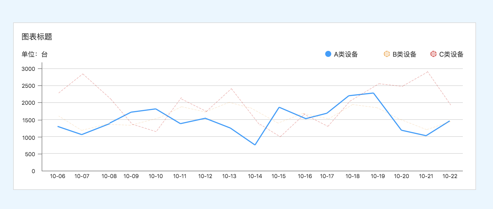Image resolution: width=493 pixels, height=209 pixels.
Task: Click the blue line's lowest point at 10-14
Action: 255,145
